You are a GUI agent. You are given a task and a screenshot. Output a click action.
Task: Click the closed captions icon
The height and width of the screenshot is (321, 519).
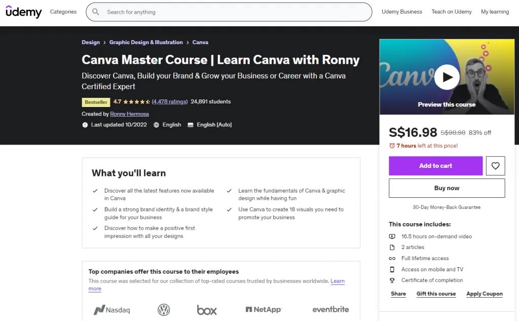tap(191, 125)
